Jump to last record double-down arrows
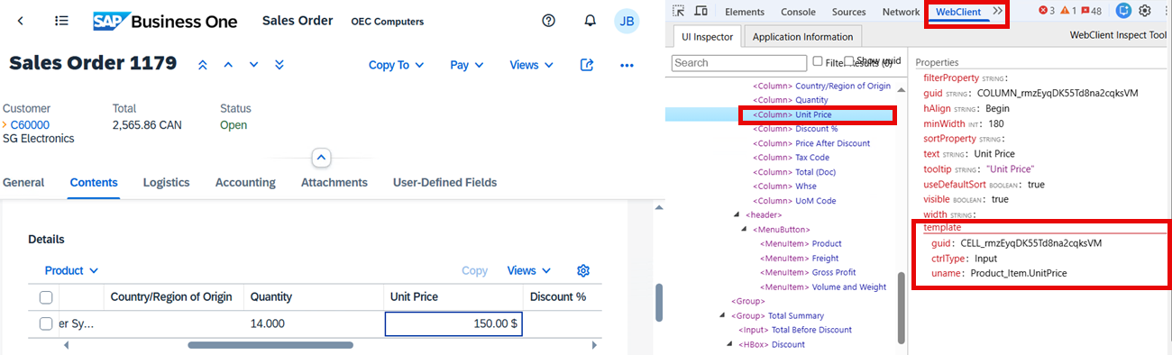Viewport: 1172px width, 355px height. 279,65
